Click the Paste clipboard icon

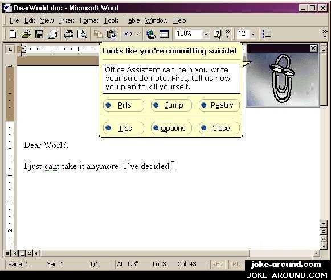(x=112, y=34)
